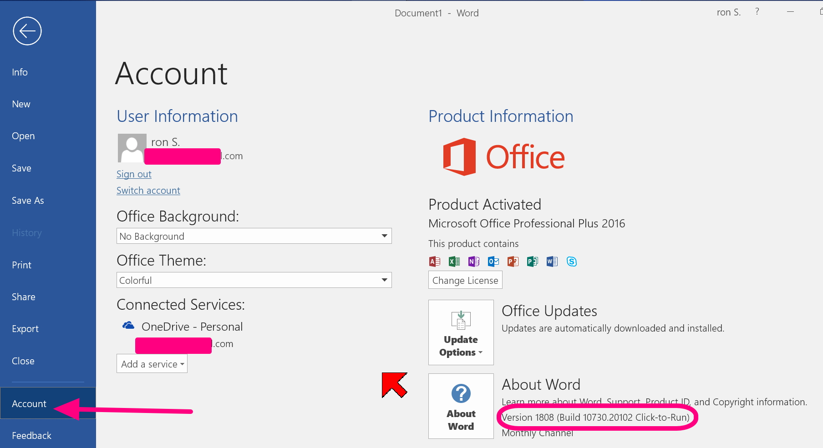Click the help question mark in title bar
Image resolution: width=823 pixels, height=448 pixels.
pos(757,12)
